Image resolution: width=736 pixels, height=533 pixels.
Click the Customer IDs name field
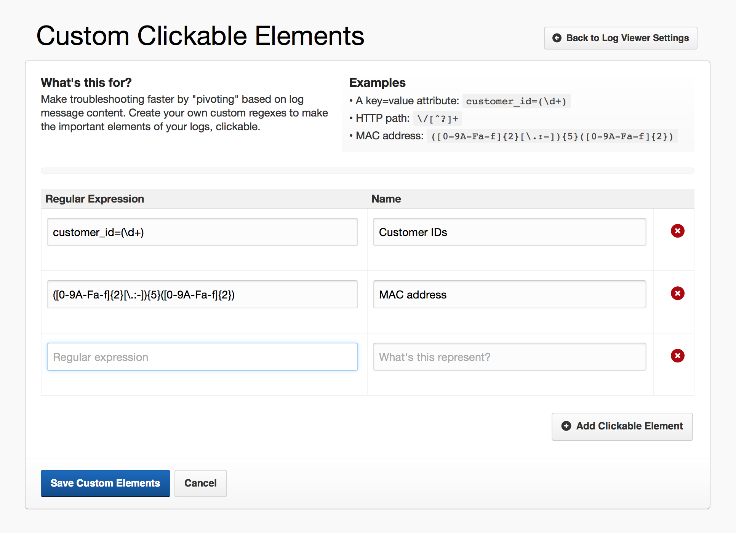coord(509,232)
